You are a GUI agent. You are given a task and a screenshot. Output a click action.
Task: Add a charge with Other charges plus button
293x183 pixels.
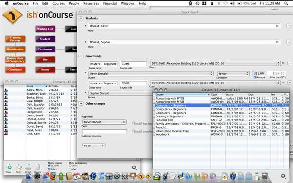(81, 103)
